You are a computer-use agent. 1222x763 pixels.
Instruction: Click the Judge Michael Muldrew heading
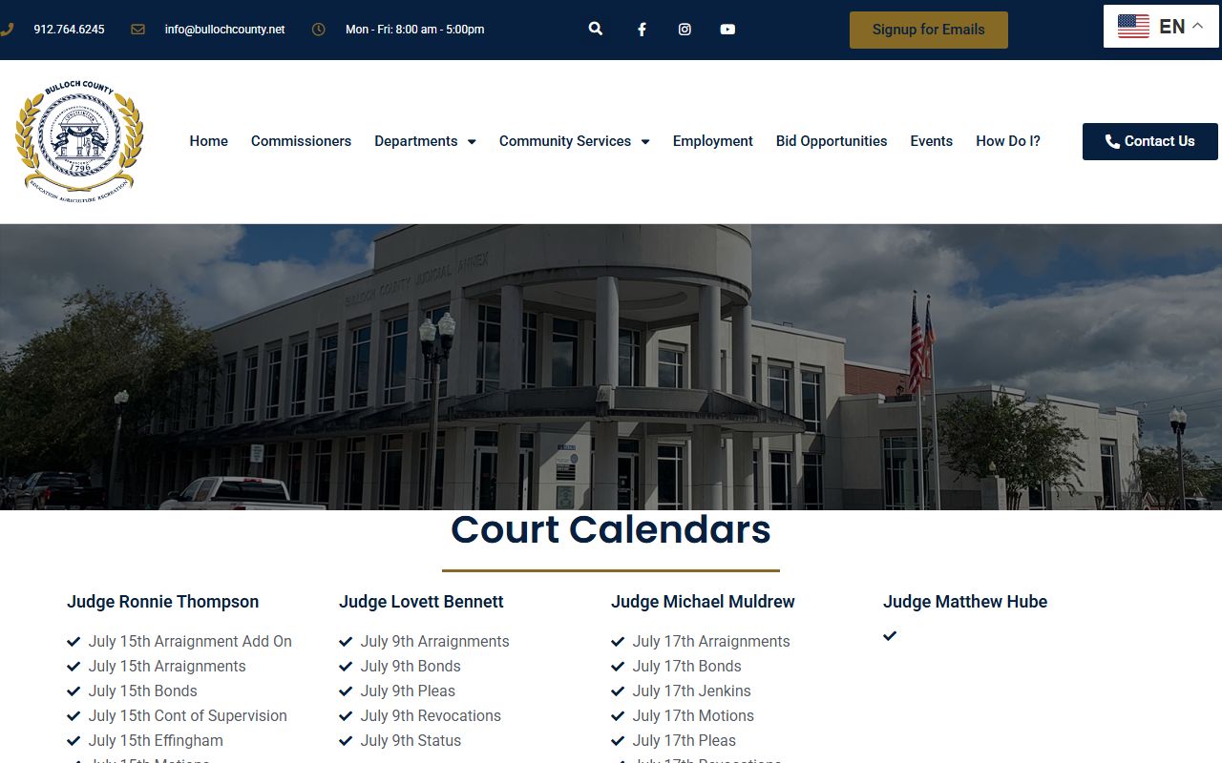point(703,602)
